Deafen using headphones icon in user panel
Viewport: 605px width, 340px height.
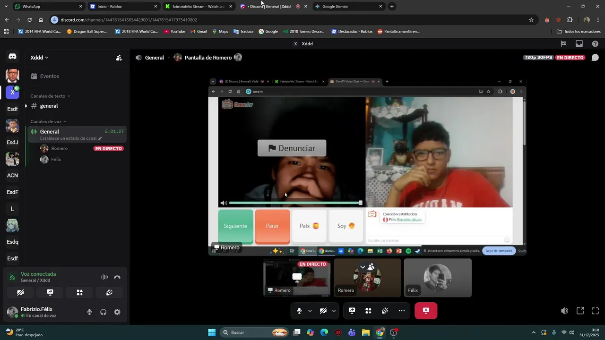pos(103,312)
